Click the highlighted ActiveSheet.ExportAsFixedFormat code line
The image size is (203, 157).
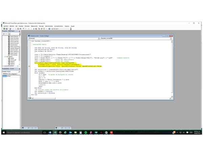point(55,63)
